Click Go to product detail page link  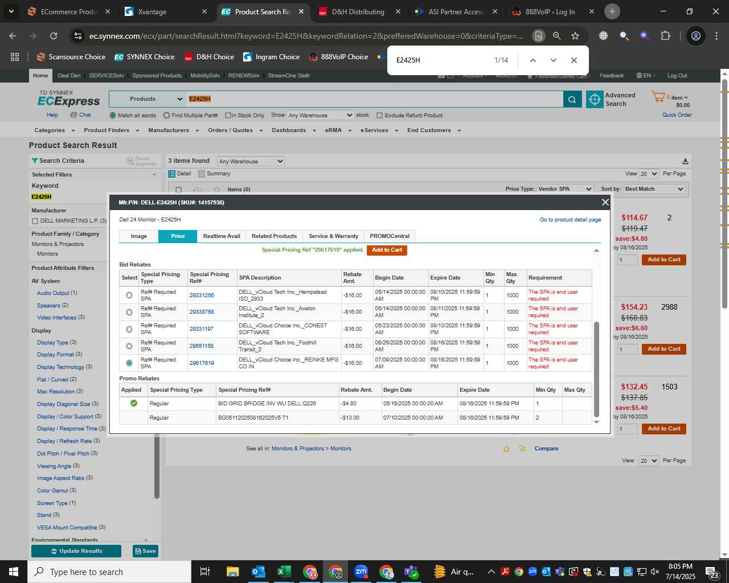[x=570, y=220]
